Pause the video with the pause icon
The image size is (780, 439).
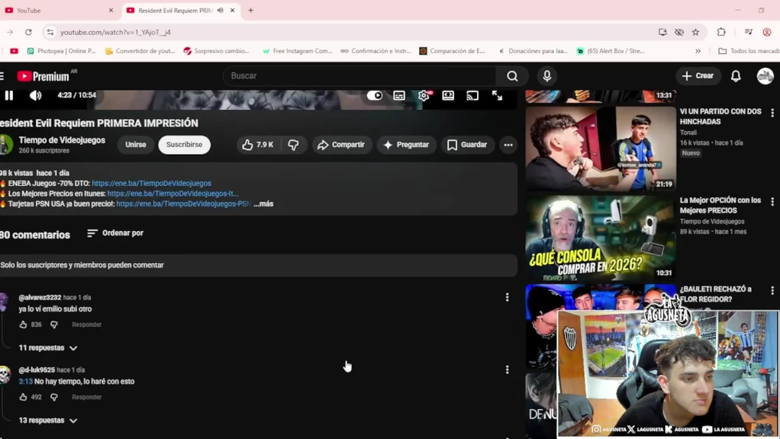(9, 95)
